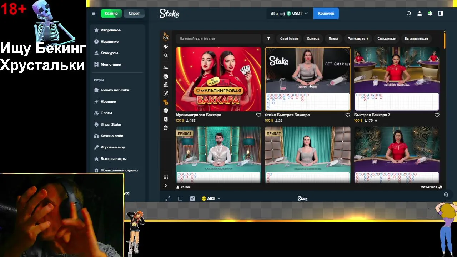Switch to the Казино tab

(x=111, y=14)
